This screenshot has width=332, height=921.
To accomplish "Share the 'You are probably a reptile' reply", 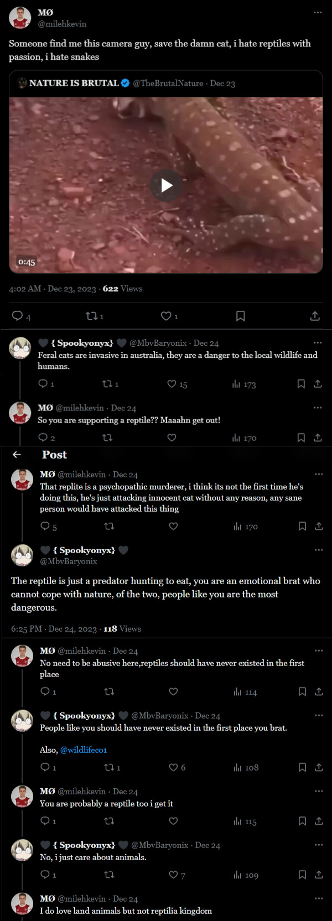I will 319,821.
